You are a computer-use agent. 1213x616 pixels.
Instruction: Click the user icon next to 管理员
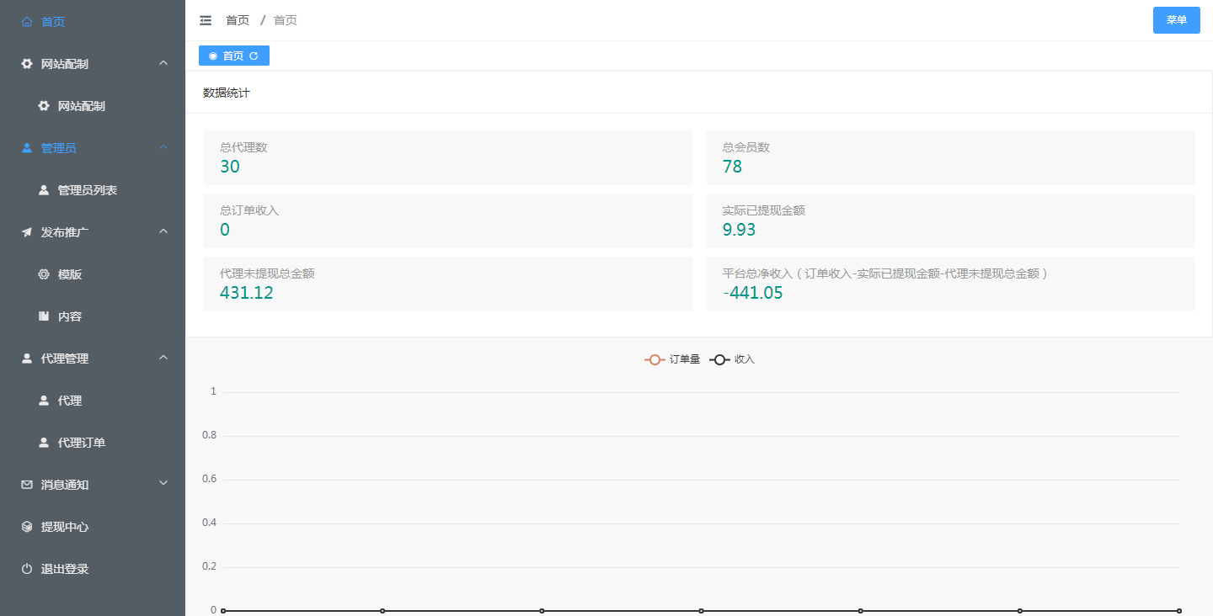[x=27, y=148]
